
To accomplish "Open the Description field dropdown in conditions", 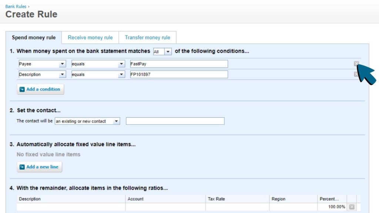I will [42, 75].
